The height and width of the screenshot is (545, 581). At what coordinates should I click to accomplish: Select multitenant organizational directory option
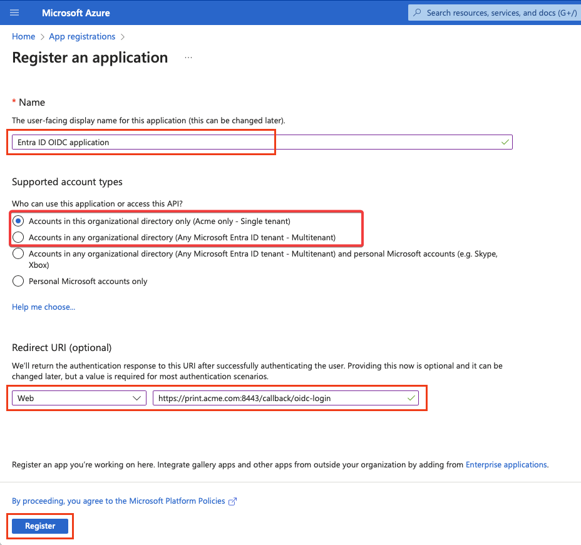pyautogui.click(x=18, y=237)
